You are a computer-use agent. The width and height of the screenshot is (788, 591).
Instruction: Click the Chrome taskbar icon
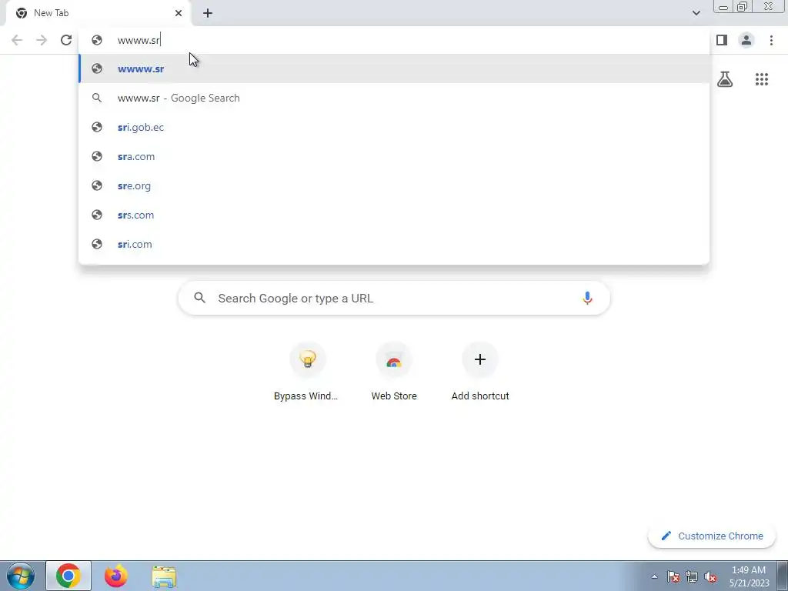tap(68, 576)
